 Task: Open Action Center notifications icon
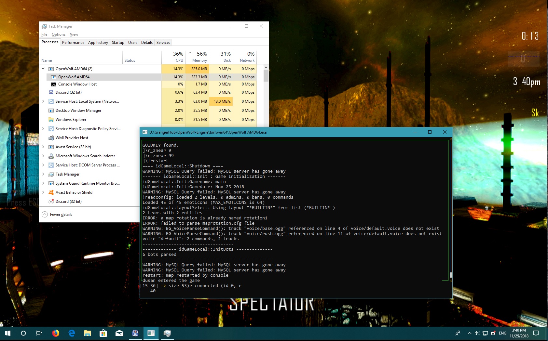pyautogui.click(x=536, y=333)
